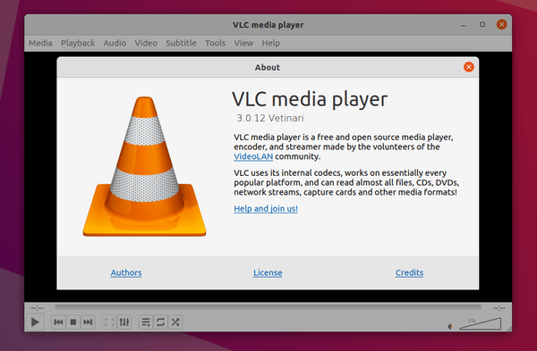This screenshot has width=537, height=351.
Task: Open the Playback menu
Action: [x=78, y=43]
